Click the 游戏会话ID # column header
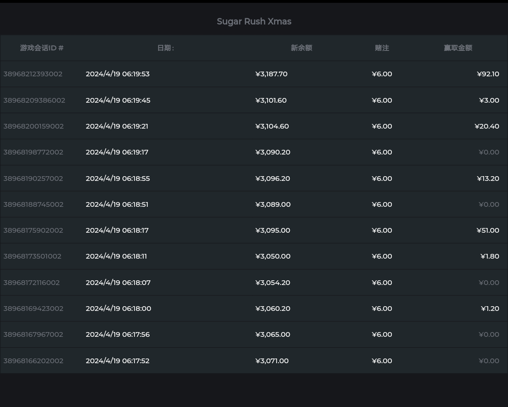This screenshot has width=508, height=407. point(42,48)
